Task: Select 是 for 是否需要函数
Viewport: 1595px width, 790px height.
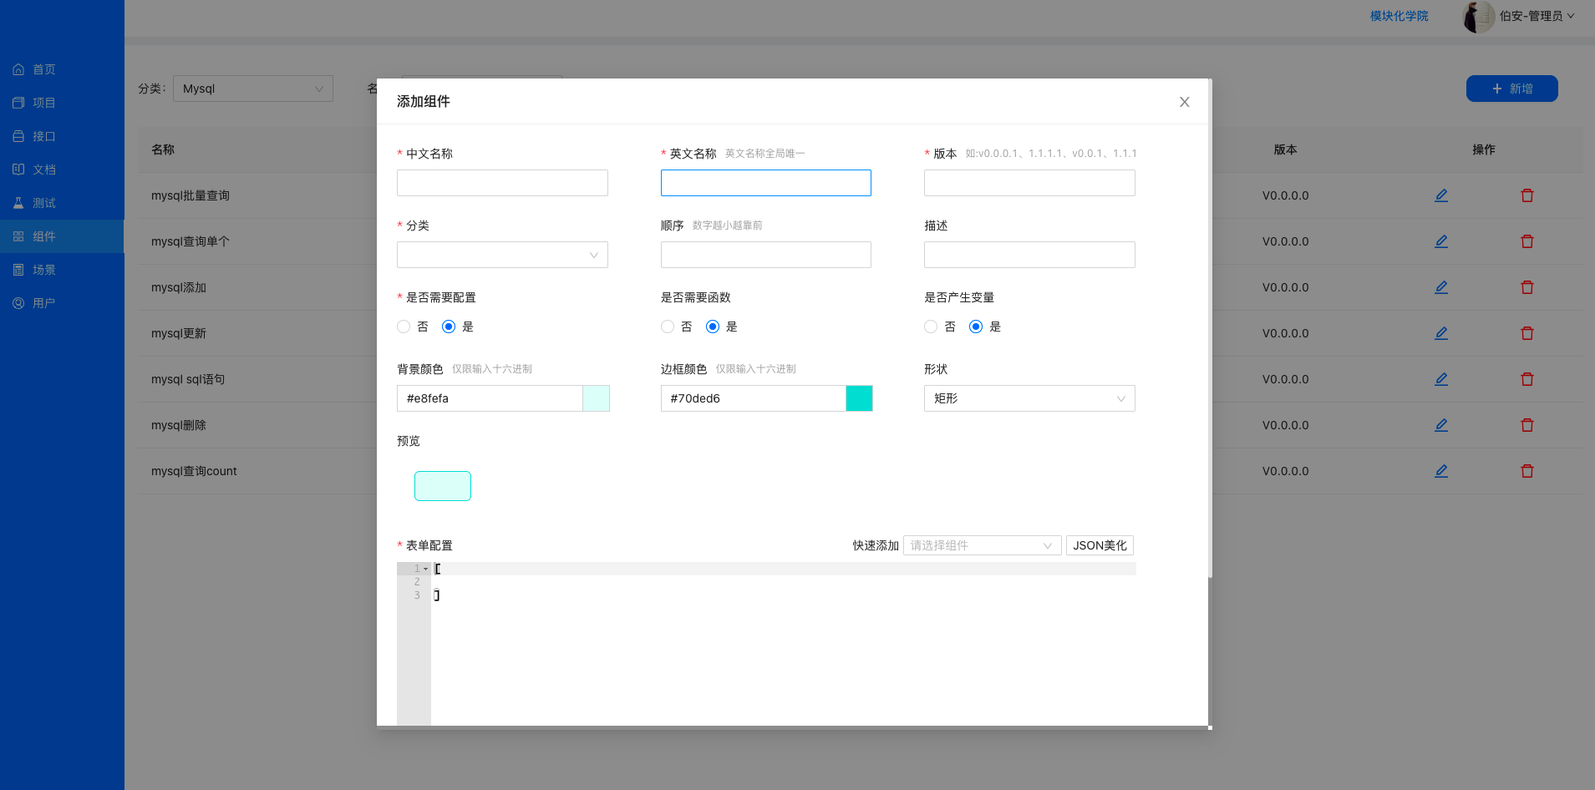Action: point(713,327)
